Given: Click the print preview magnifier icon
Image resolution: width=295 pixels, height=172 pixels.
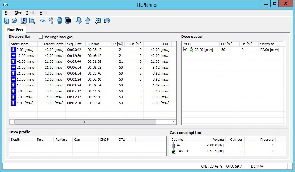Looking at the screenshot, I should (x=32, y=21).
